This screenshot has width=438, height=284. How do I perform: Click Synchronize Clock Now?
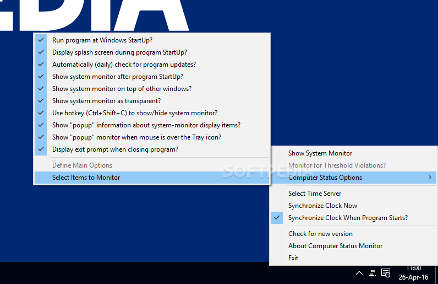[x=353, y=206]
